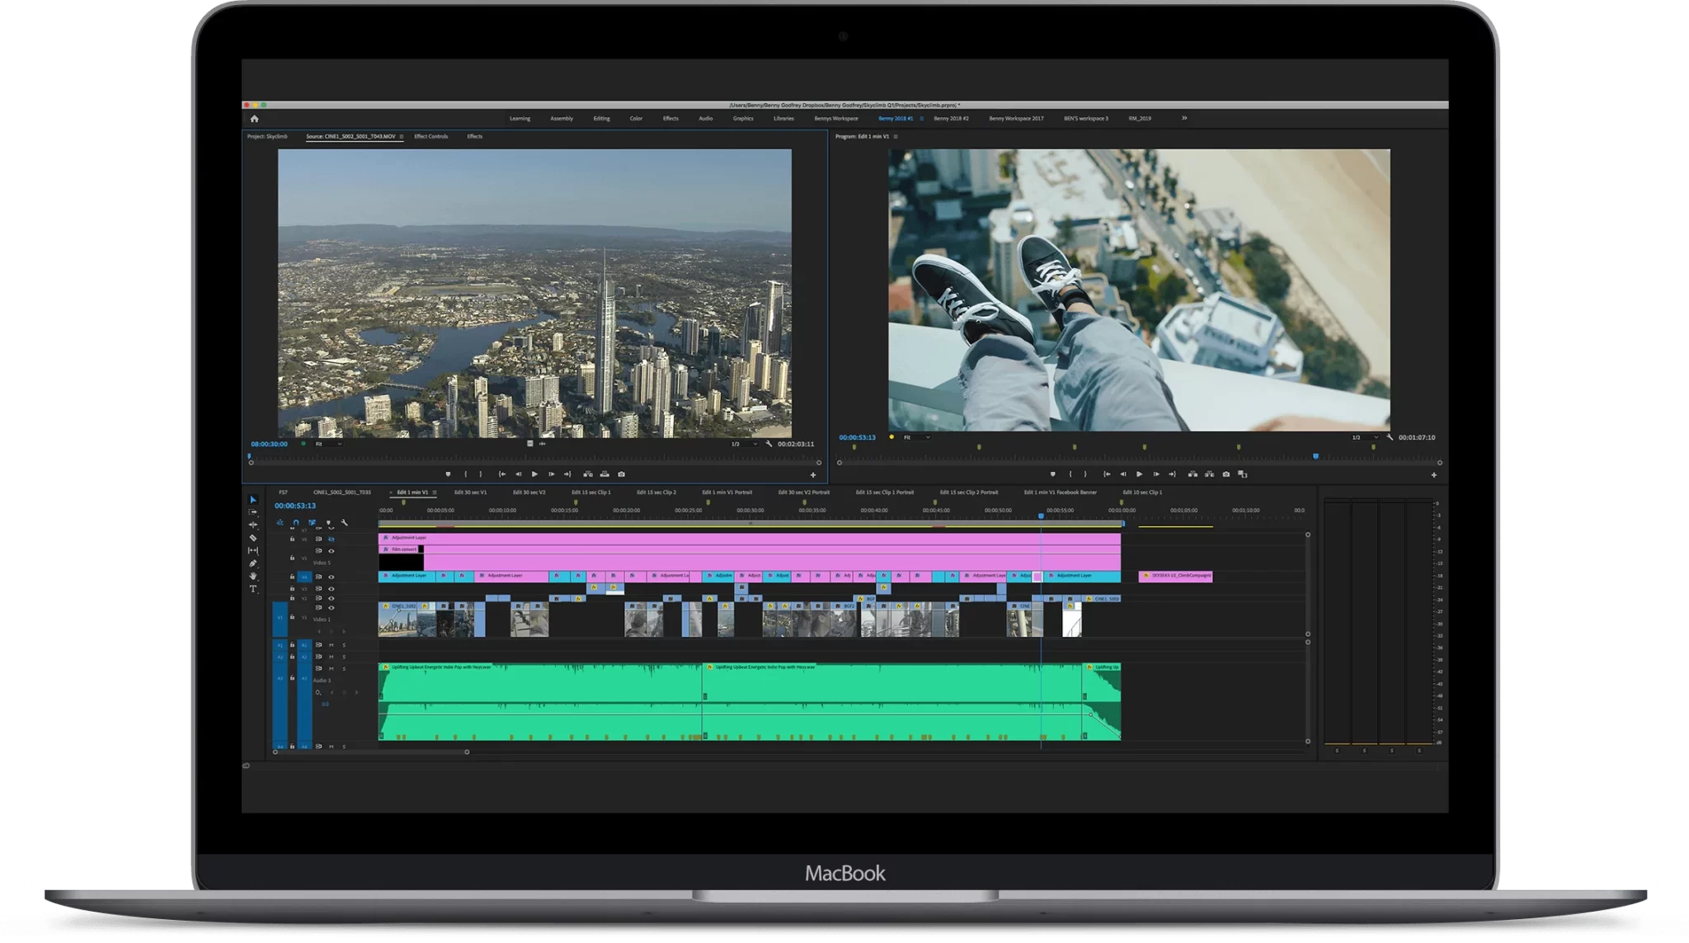The height and width of the screenshot is (943, 1689).
Task: Open Program monitor settings wrench
Action: point(1390,437)
